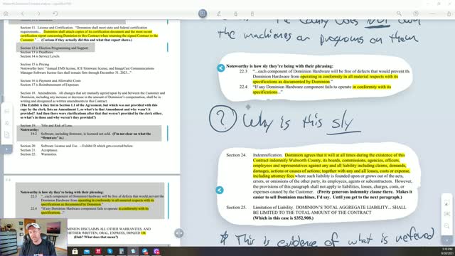Select the gray Section 12 Election Programming excerpt
Image resolution: width=455 pixels, height=256 pixels.
pyautogui.click(x=55, y=48)
